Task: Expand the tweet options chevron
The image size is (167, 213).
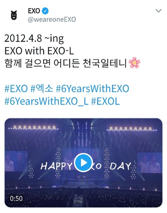Action: 159,10
